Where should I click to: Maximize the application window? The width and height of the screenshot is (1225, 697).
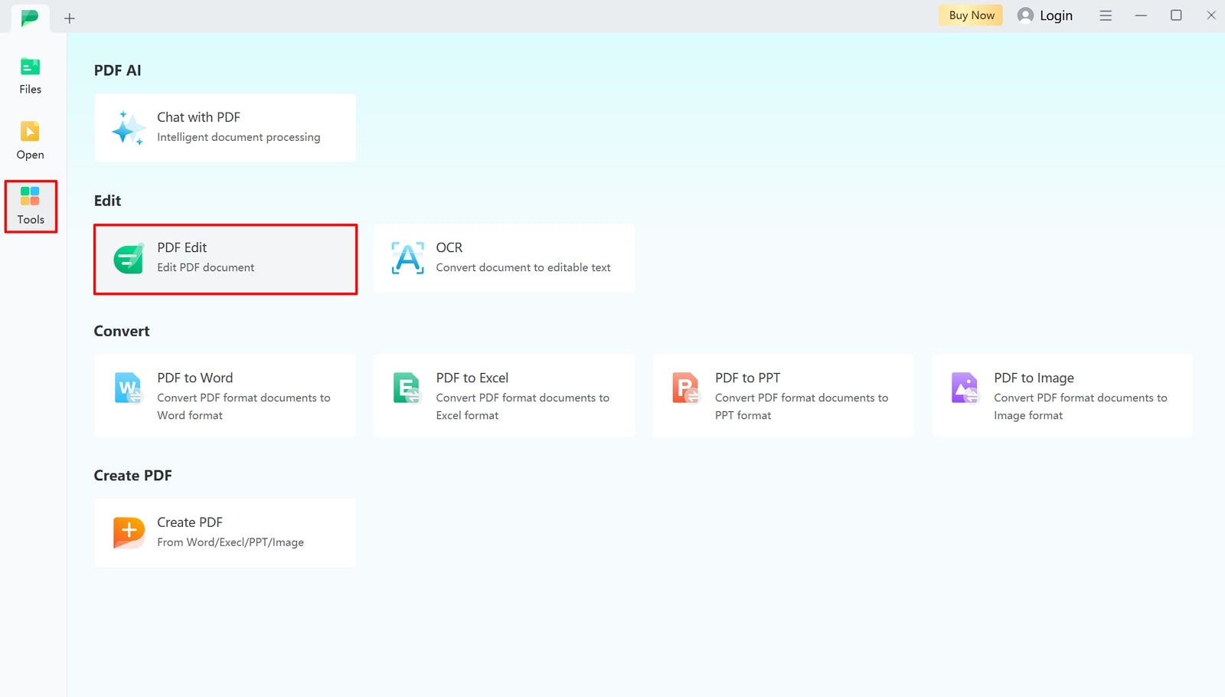coord(1176,15)
